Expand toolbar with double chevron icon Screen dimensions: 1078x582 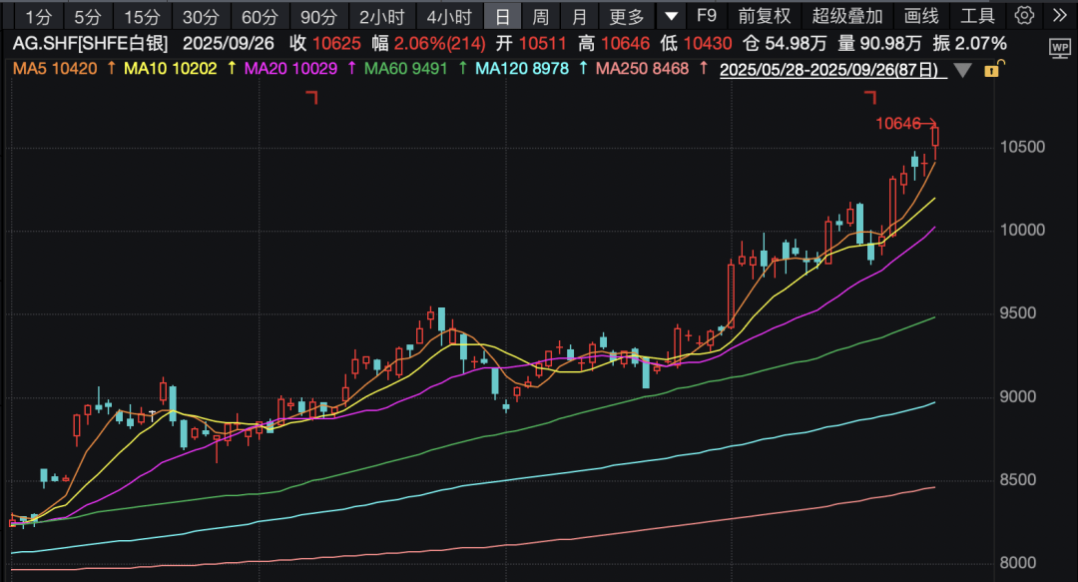click(1059, 15)
